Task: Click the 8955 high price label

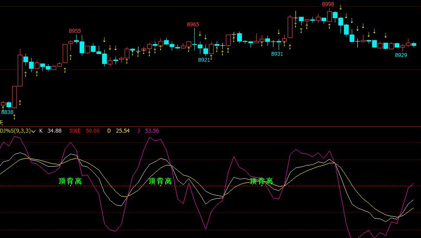Action: click(75, 31)
